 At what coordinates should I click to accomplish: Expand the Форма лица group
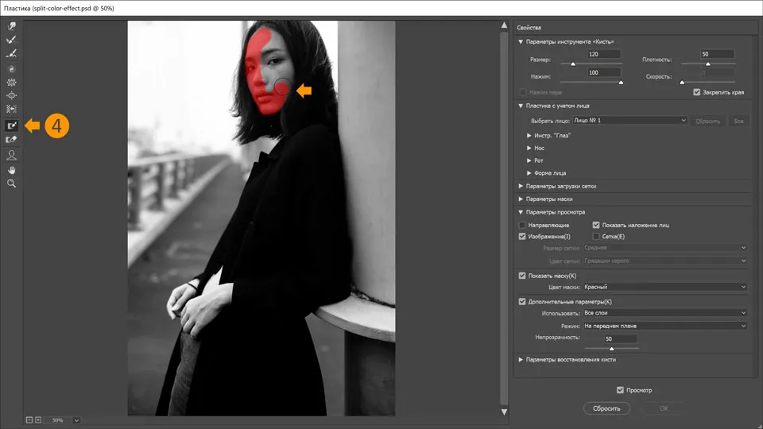tap(529, 173)
